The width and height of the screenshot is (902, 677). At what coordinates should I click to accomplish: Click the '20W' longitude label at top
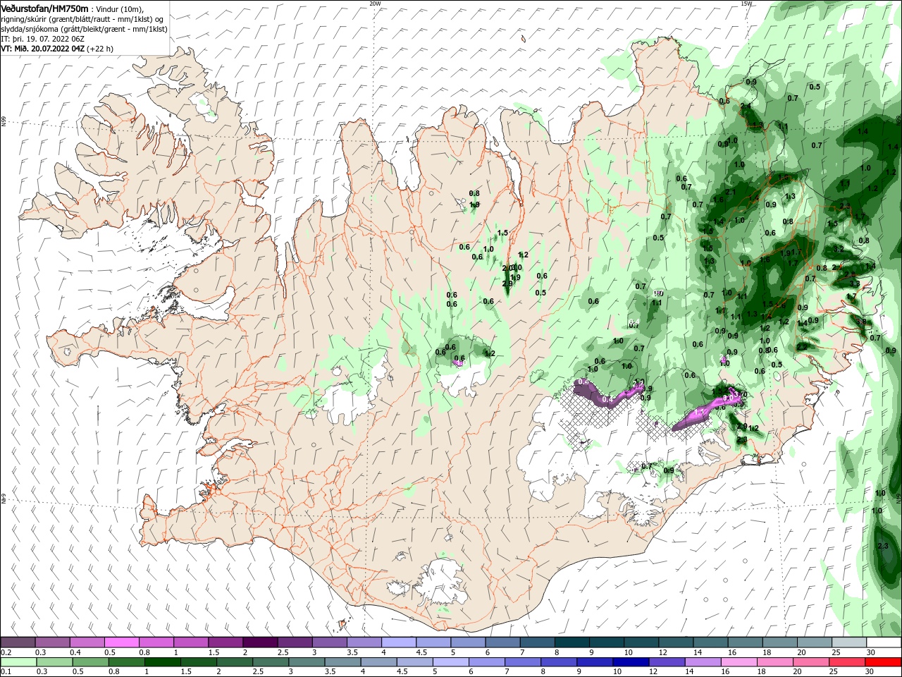[x=375, y=3]
